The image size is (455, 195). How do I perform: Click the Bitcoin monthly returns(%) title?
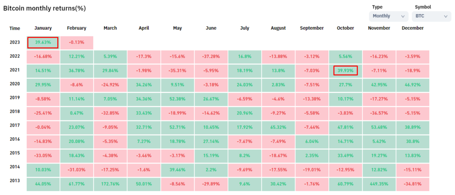coord(45,8)
